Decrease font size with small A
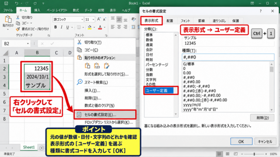The image size is (280, 157). coord(105,19)
